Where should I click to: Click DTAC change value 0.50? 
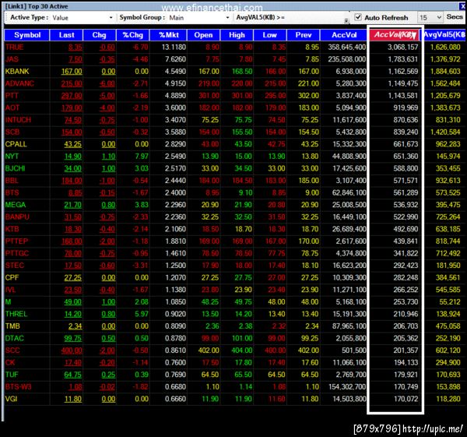[108, 339]
